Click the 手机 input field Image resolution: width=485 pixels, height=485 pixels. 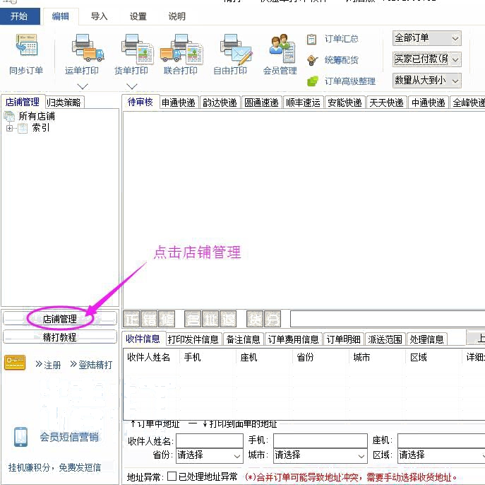pyautogui.click(x=320, y=440)
